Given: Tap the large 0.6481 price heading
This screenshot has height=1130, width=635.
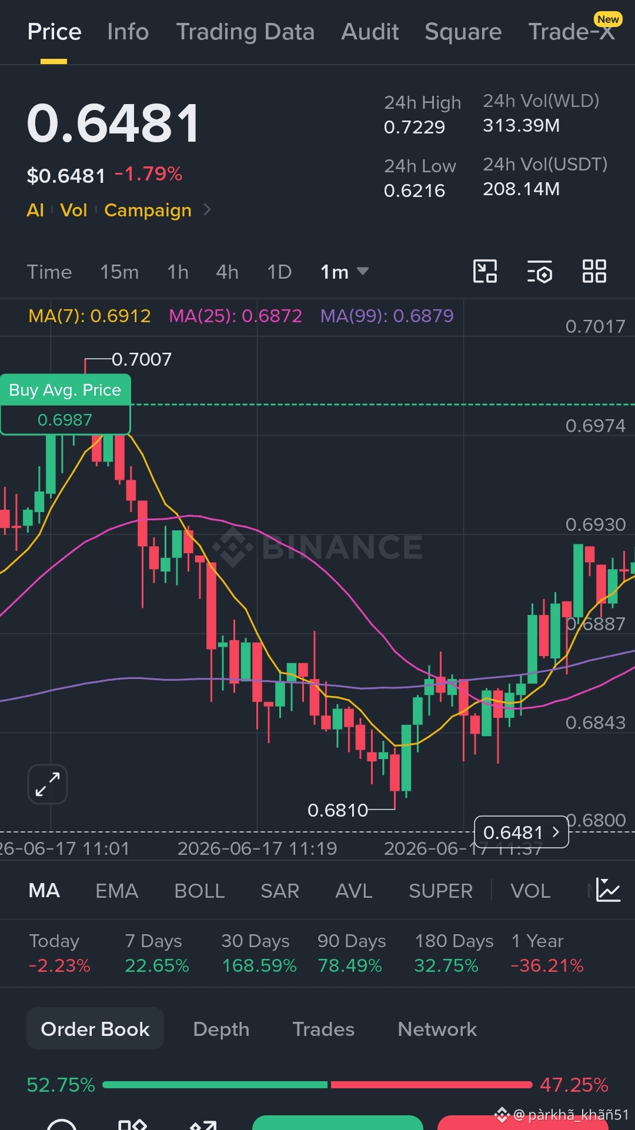Looking at the screenshot, I should (x=113, y=123).
